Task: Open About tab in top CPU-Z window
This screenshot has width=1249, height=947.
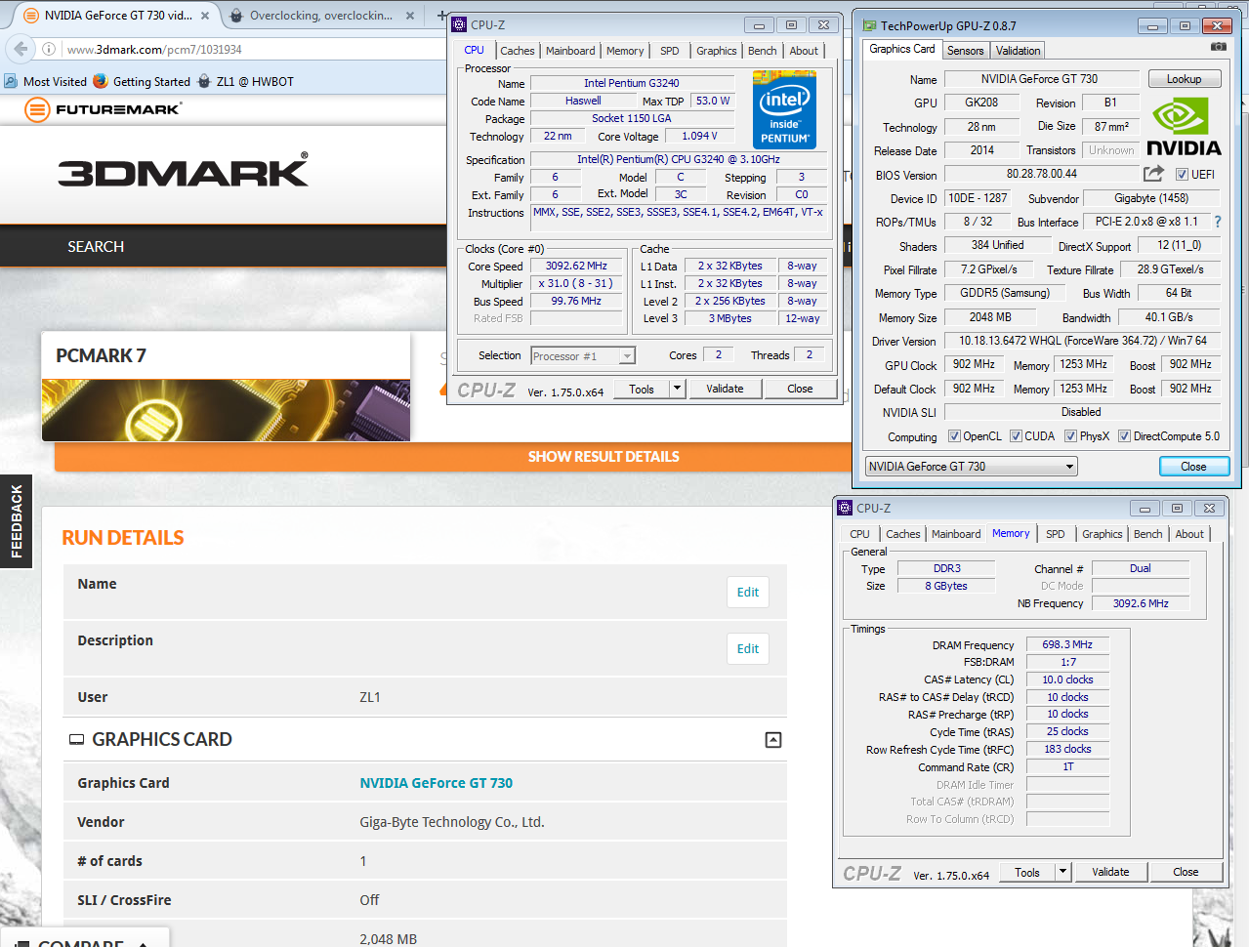Action: [x=804, y=51]
